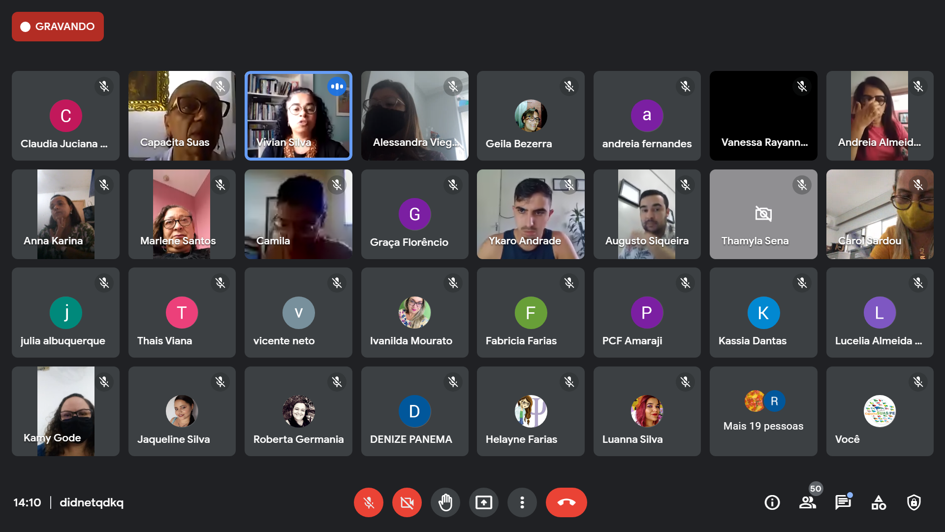This screenshot has width=945, height=532.
Task: Click Capacita Suas video tile
Action: (x=182, y=116)
